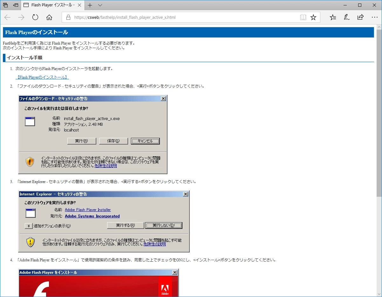The width and height of the screenshot is (382, 297).
Task: Click shield icon in IE warning image
Action: (31, 242)
